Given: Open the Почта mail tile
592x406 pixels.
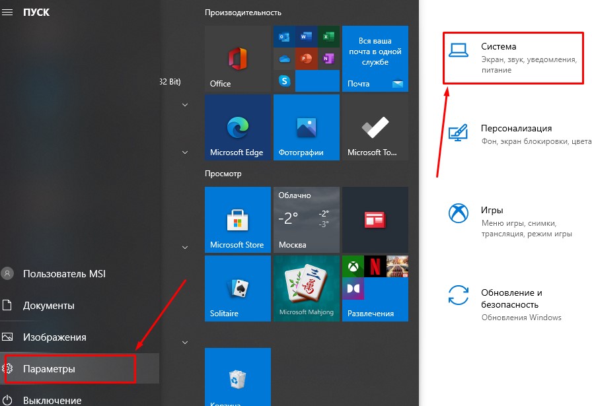Looking at the screenshot, I should 375,58.
